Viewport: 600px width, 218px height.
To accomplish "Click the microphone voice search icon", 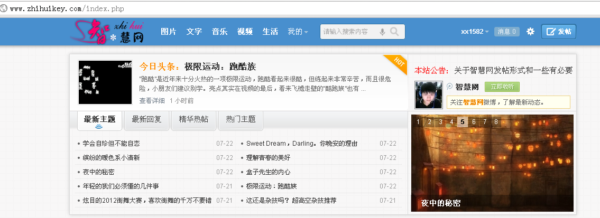I will [382, 32].
